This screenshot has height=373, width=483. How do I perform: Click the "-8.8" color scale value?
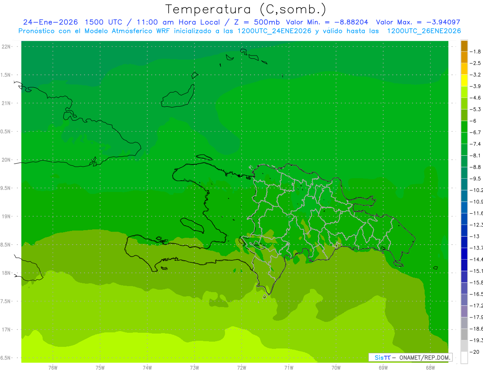[x=475, y=167]
